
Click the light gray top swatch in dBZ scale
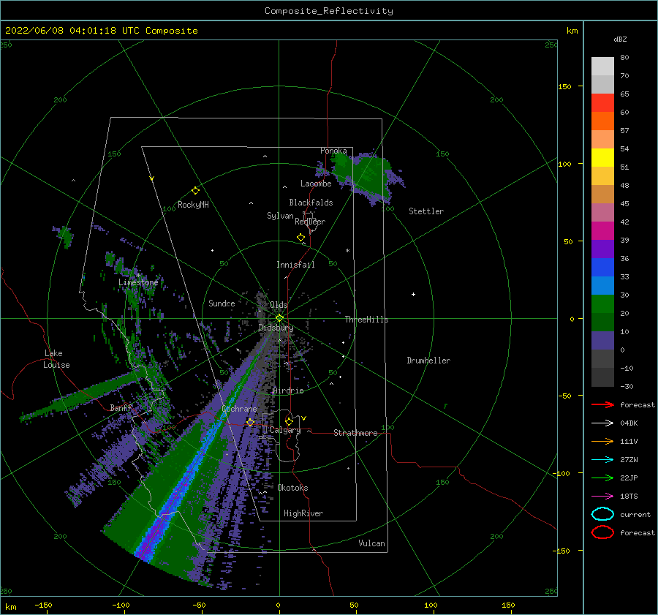coord(602,66)
